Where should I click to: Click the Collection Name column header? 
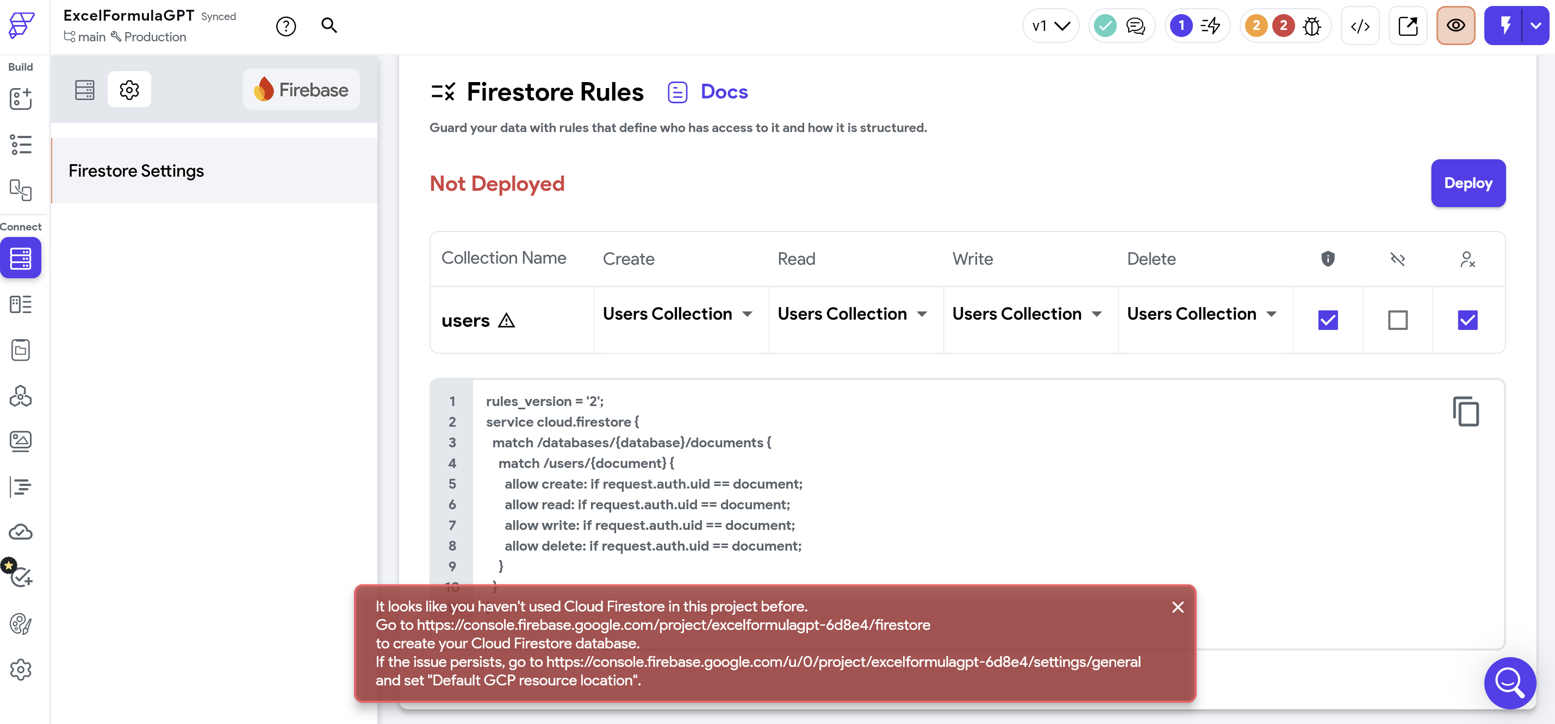coord(503,258)
